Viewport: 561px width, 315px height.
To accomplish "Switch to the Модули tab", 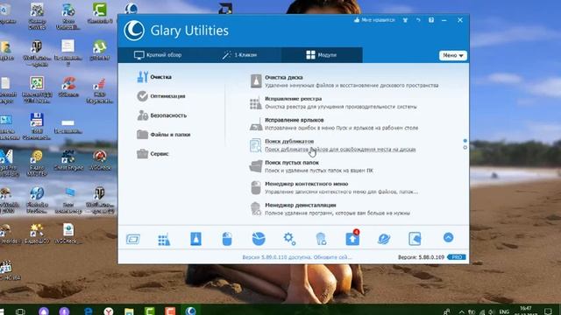I will (x=322, y=55).
